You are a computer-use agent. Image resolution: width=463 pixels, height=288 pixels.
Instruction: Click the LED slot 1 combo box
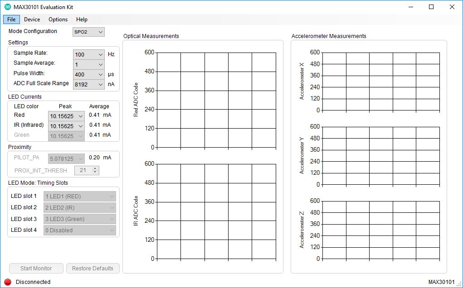coord(79,196)
